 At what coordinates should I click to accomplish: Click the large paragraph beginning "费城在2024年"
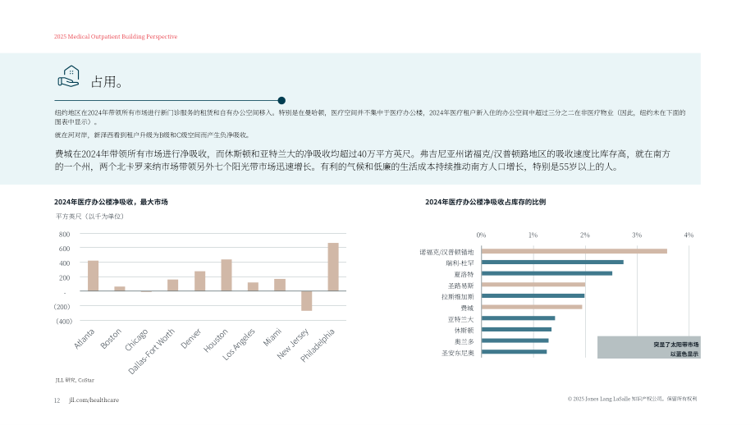362,160
